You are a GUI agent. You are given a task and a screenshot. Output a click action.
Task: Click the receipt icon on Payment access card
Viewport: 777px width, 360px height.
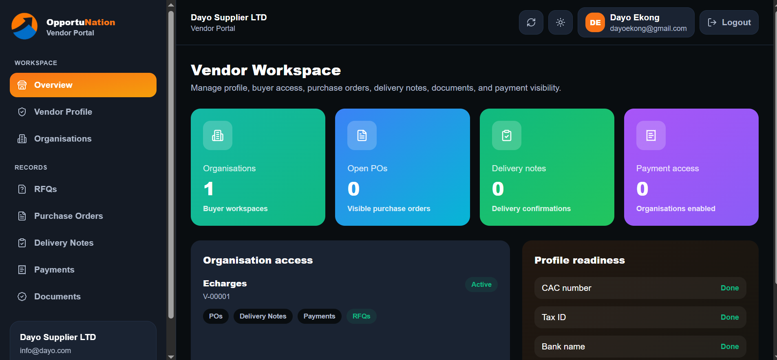click(x=651, y=135)
